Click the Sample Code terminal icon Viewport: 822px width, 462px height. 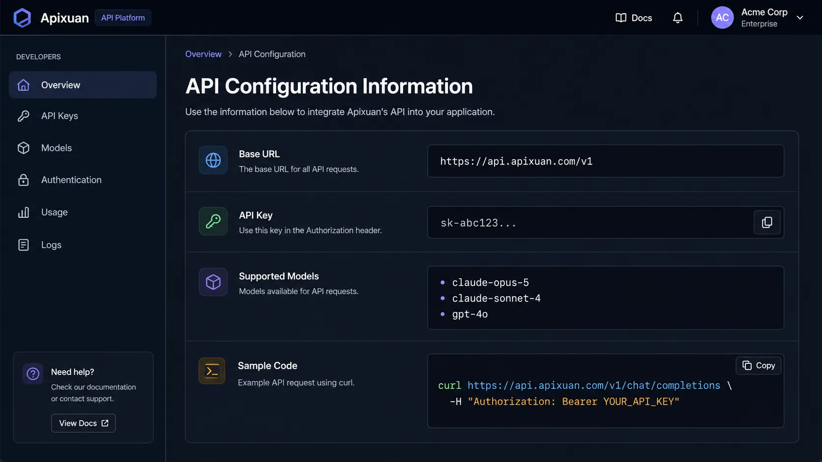212,371
